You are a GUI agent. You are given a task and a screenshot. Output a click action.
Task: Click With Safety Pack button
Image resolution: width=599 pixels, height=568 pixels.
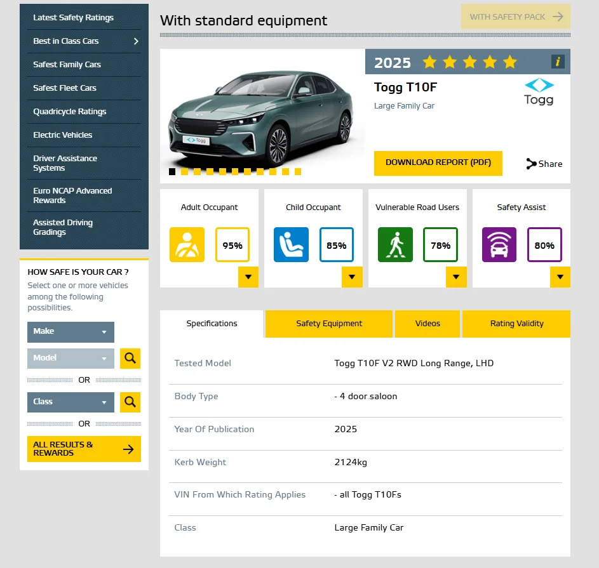[516, 17]
